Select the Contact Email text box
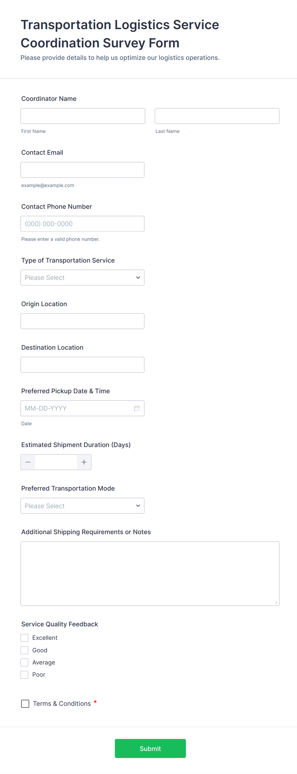297x774 pixels. pyautogui.click(x=82, y=170)
